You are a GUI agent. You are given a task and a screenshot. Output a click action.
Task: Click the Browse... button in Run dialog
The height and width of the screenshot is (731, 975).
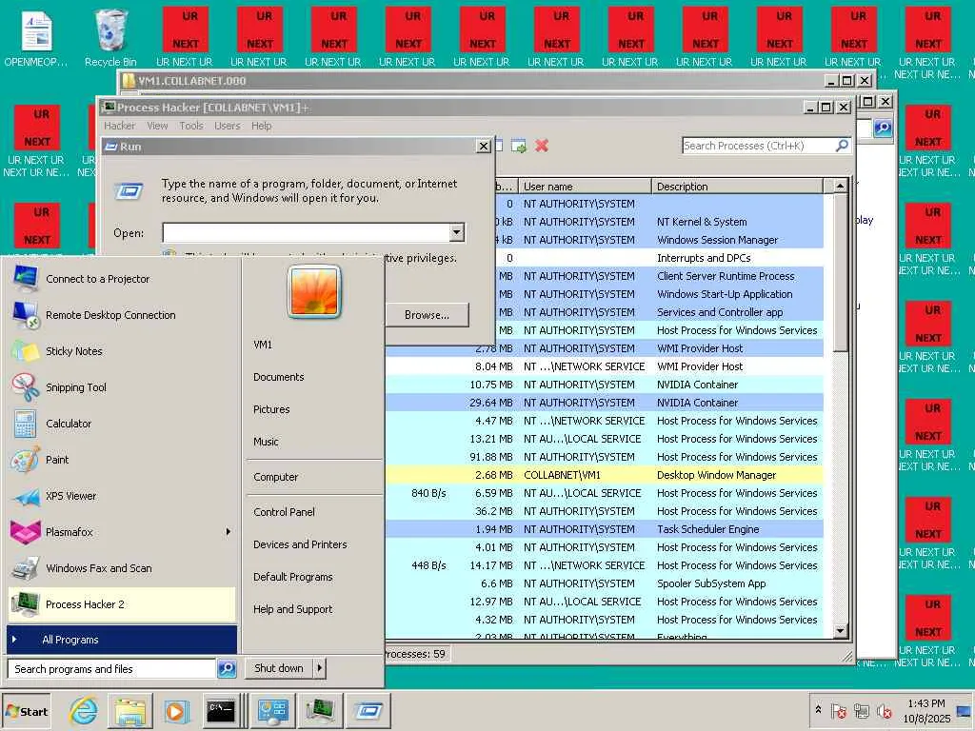coord(427,314)
